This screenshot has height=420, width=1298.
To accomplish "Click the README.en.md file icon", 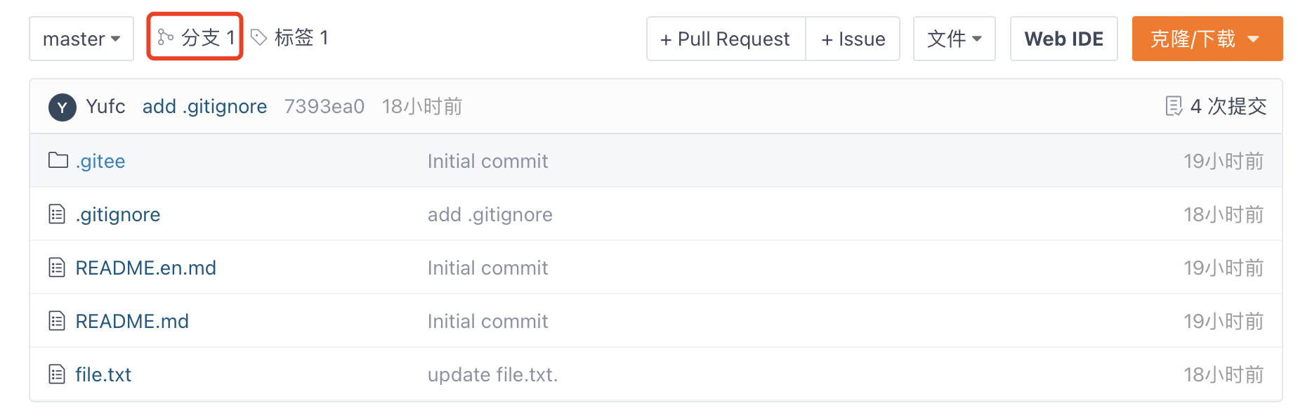I will (x=57, y=267).
